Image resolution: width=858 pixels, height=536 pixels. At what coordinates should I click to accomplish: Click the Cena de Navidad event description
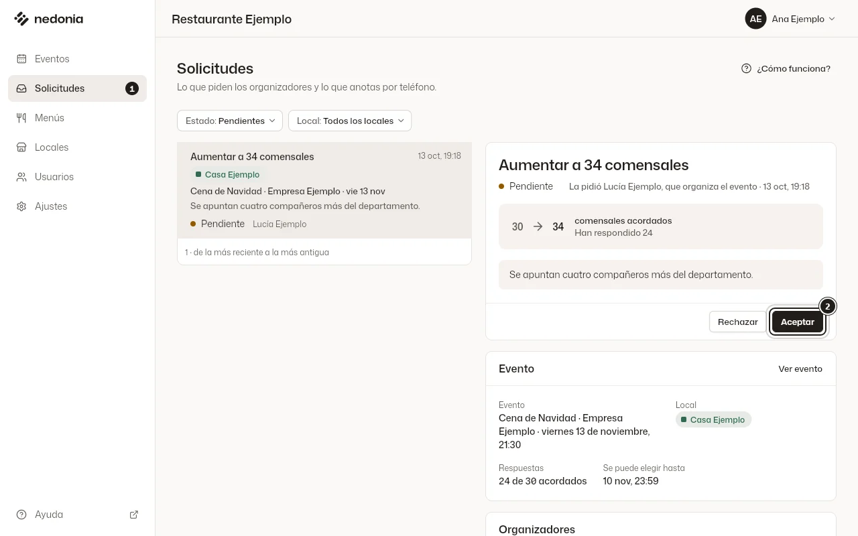pos(574,431)
